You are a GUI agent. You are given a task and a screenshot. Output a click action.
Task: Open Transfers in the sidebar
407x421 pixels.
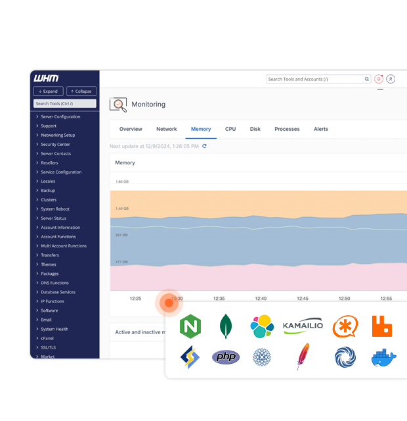[x=50, y=255]
